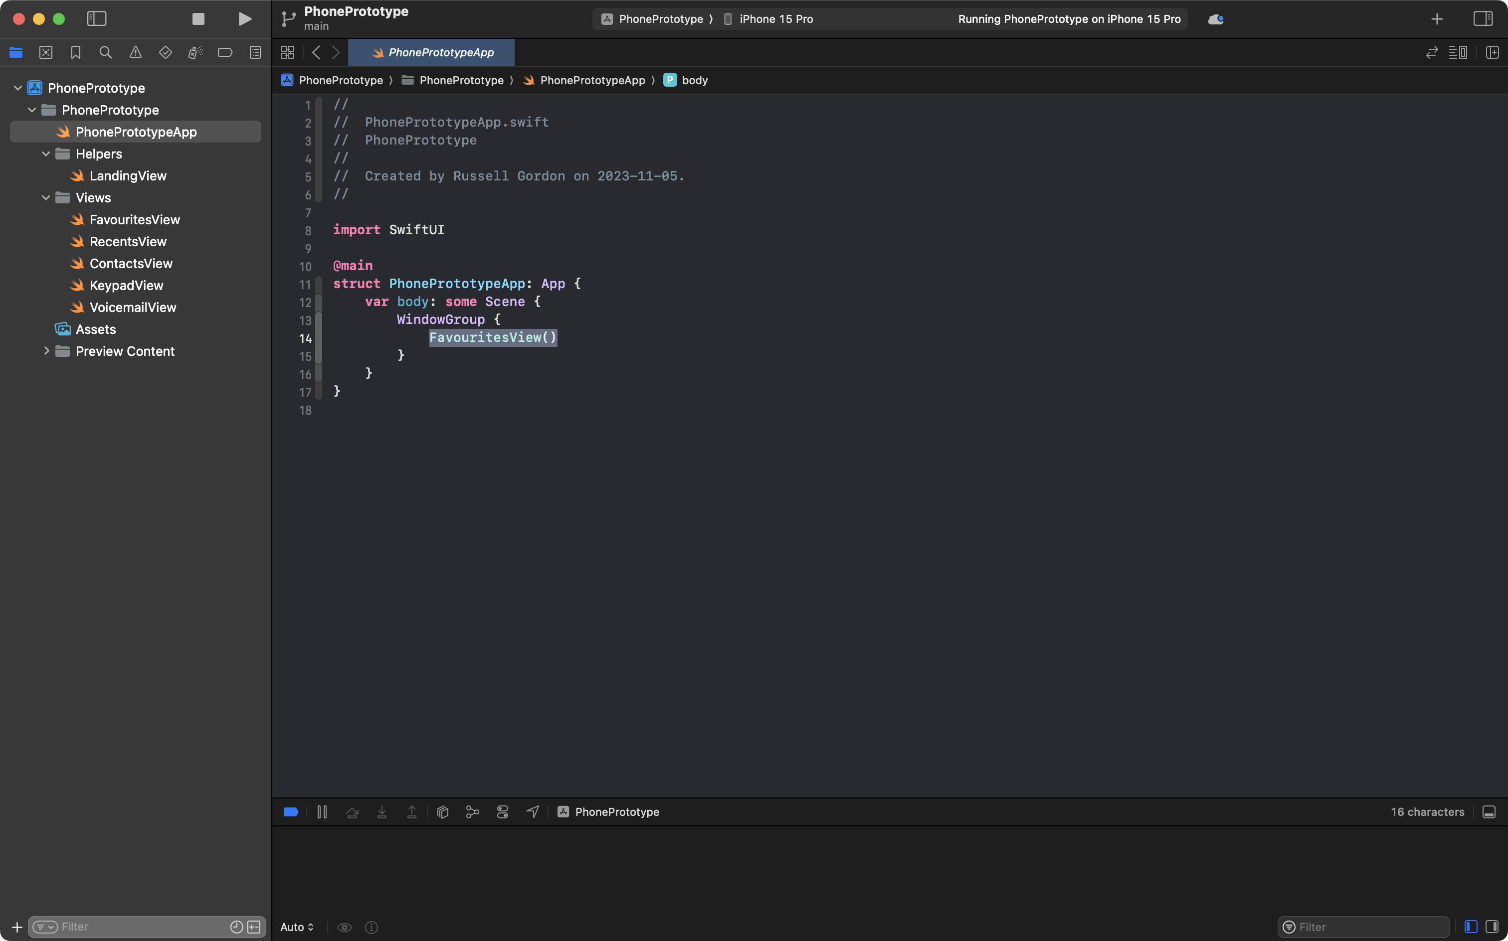Expand the Preview Content folder

tap(46, 351)
